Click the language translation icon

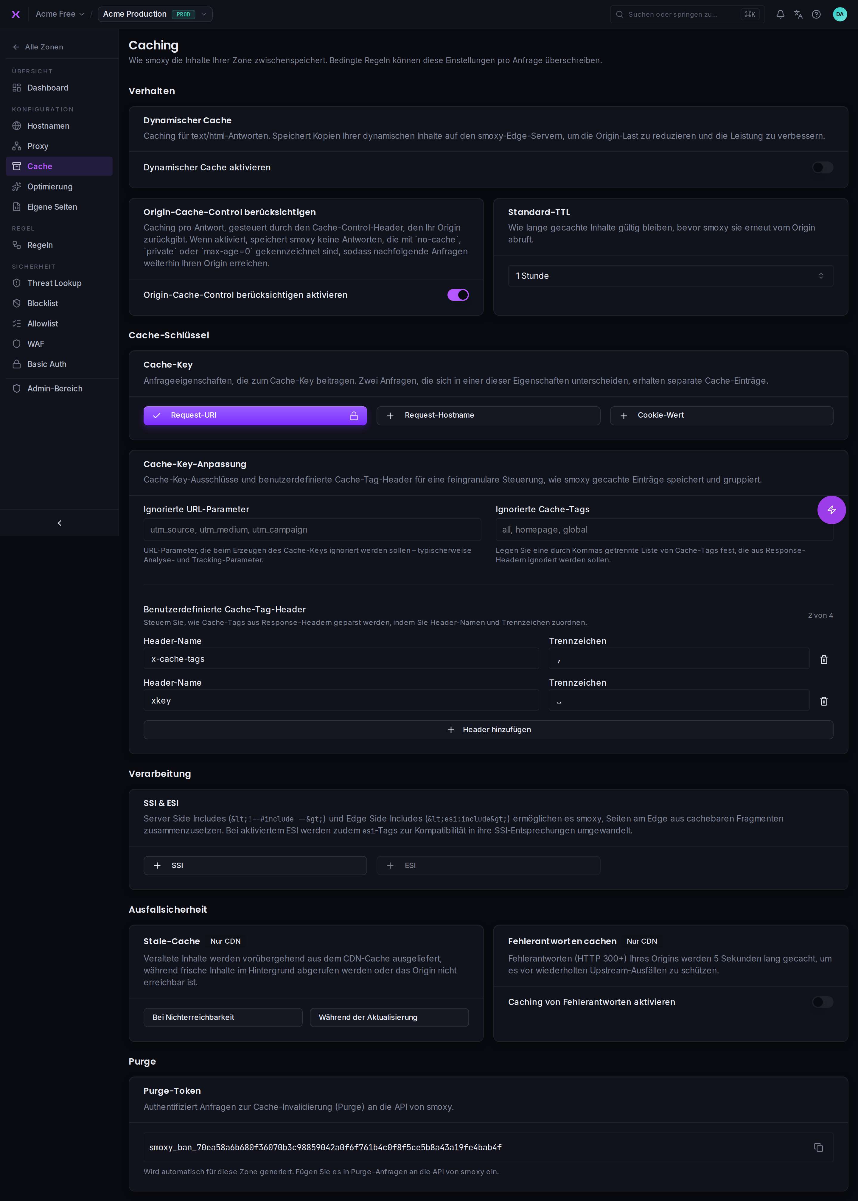click(798, 14)
